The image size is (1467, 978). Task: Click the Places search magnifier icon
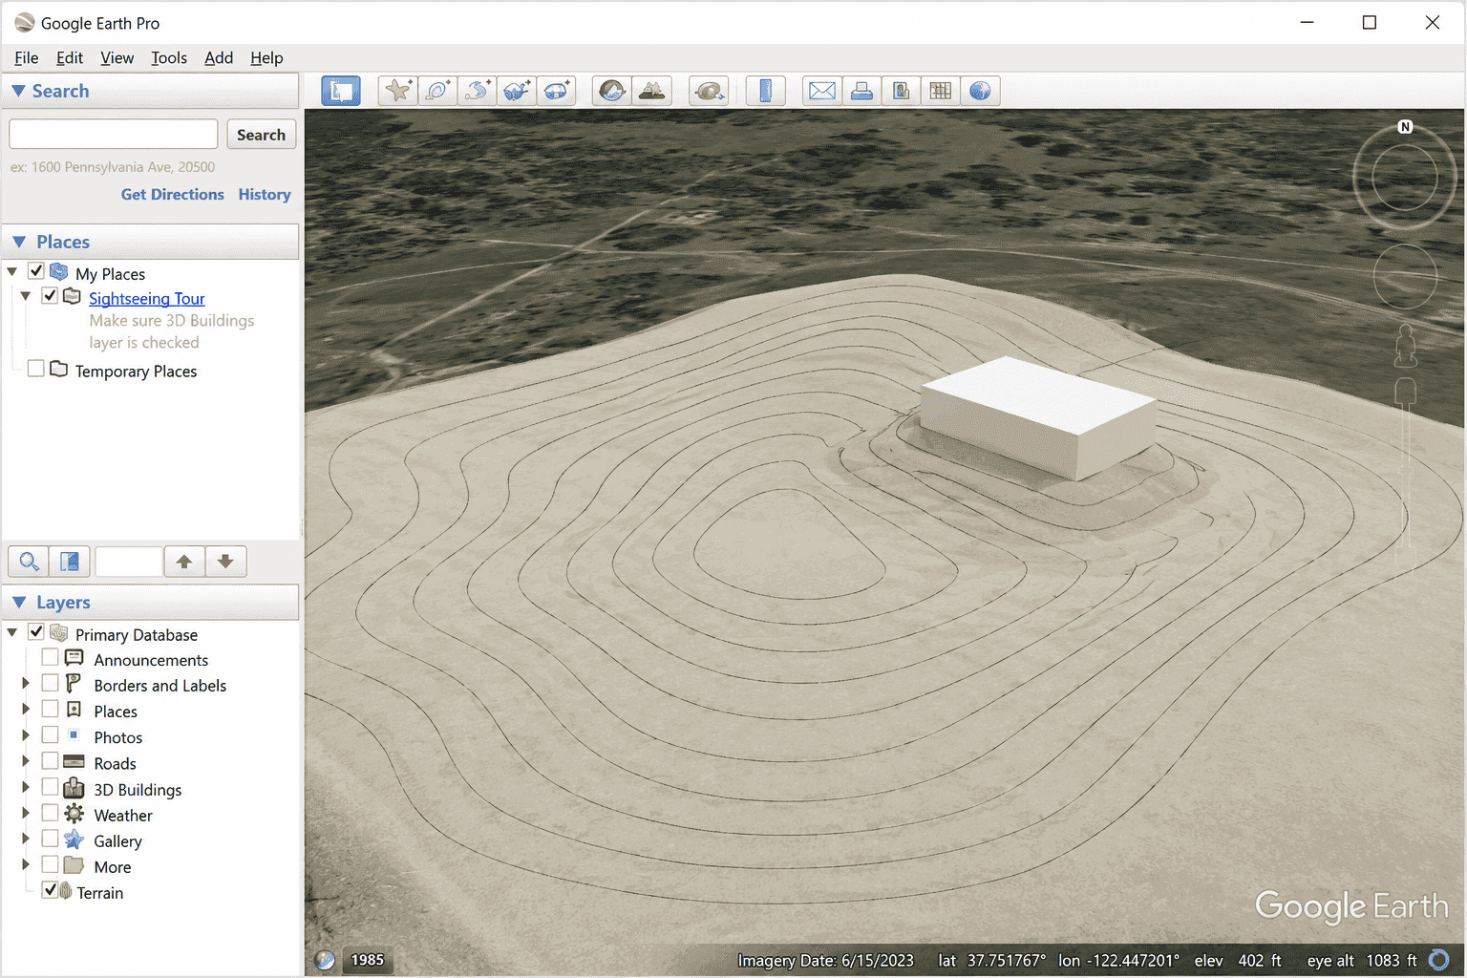point(29,562)
